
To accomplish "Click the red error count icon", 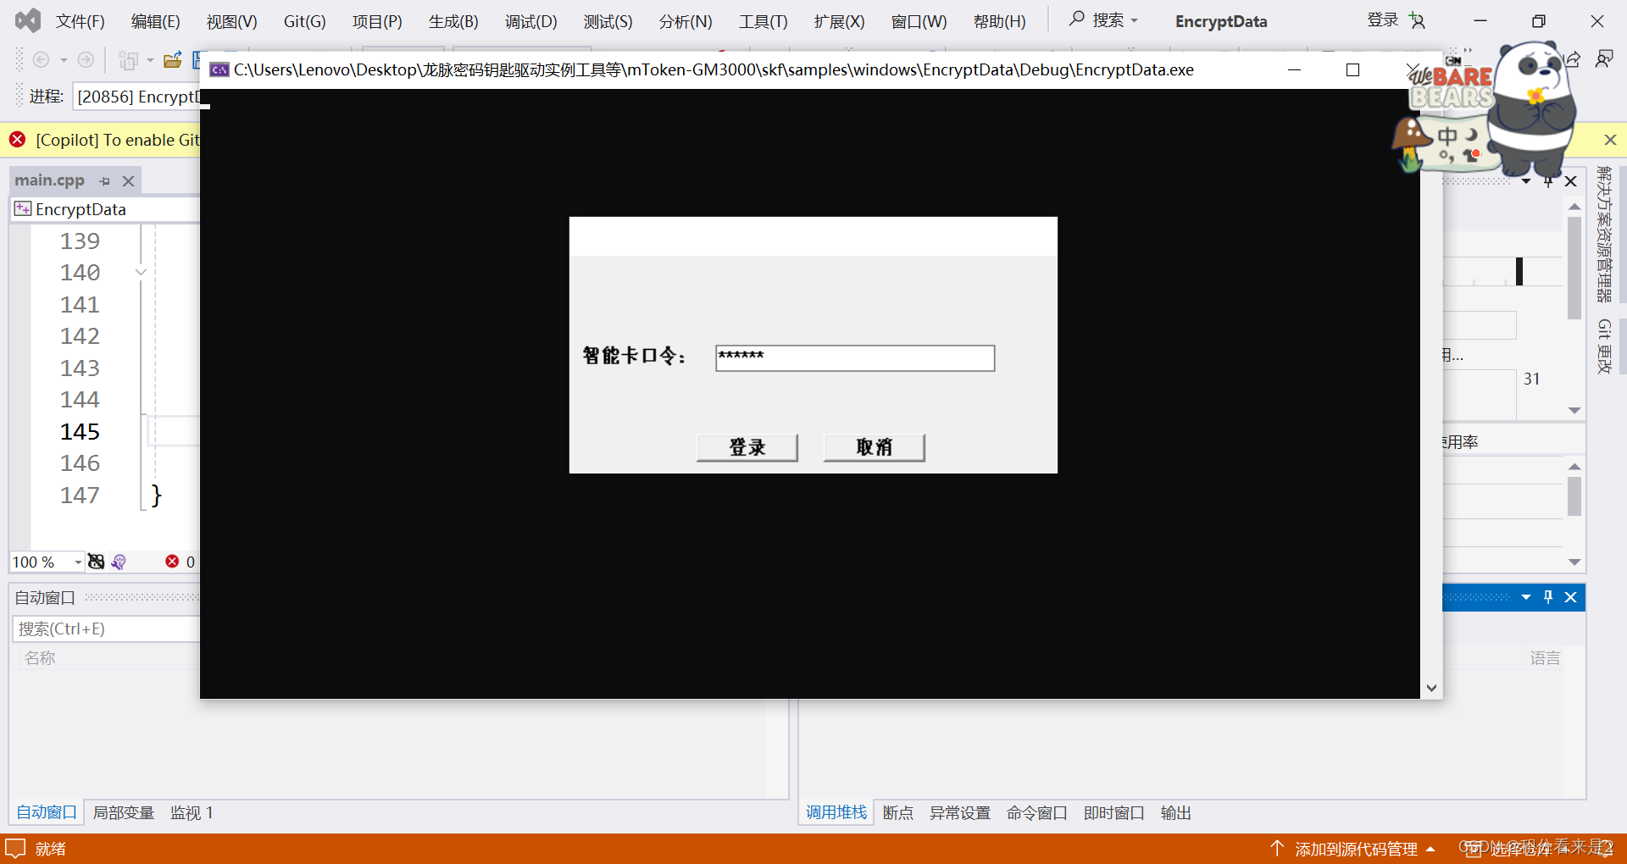I will point(172,562).
